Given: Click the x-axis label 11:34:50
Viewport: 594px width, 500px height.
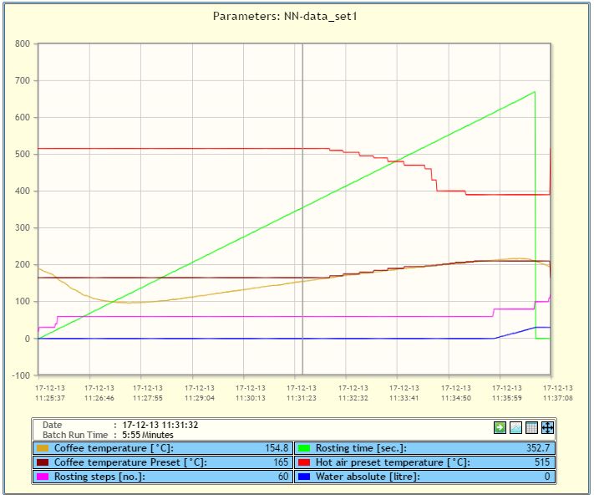Looking at the screenshot, I should pos(456,398).
